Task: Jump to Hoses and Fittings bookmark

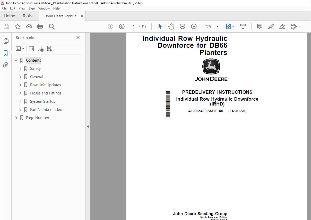Action: pos(46,93)
